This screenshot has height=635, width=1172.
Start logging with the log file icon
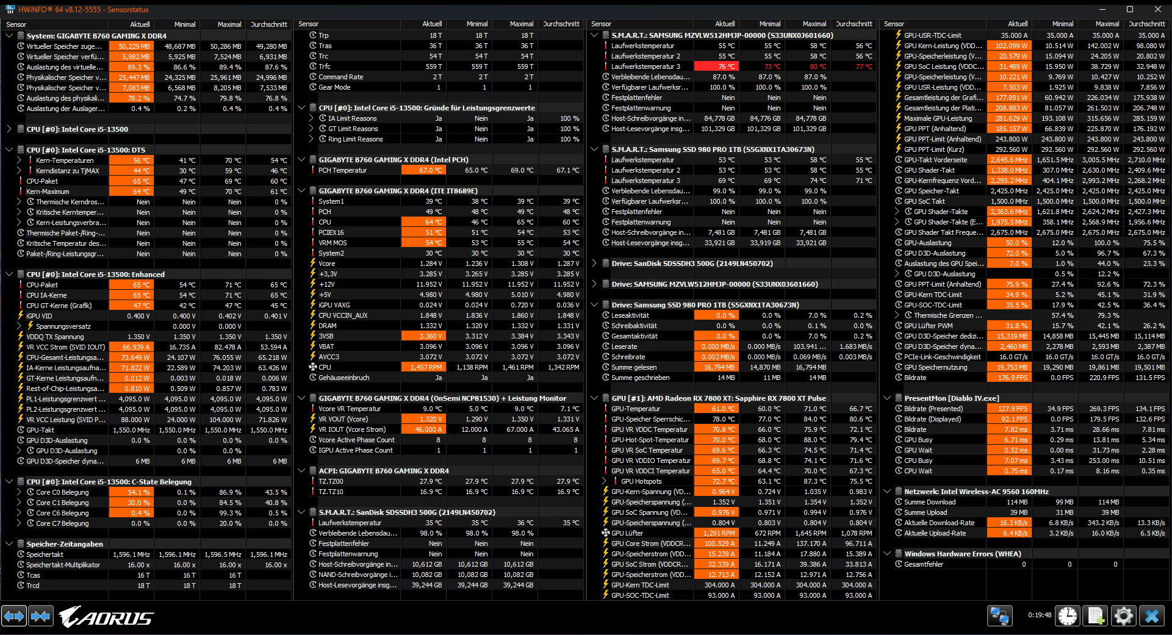tap(1096, 616)
